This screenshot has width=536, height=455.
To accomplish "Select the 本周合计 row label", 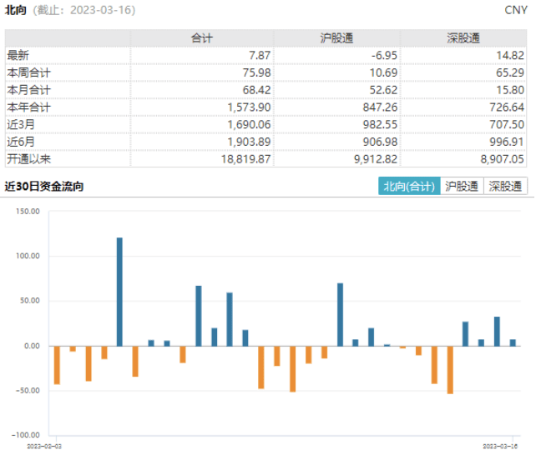I will pyautogui.click(x=28, y=72).
